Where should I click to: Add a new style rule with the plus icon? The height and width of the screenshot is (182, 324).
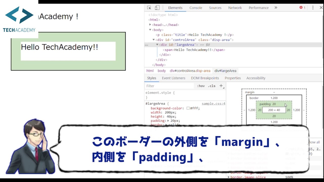tap(221, 86)
